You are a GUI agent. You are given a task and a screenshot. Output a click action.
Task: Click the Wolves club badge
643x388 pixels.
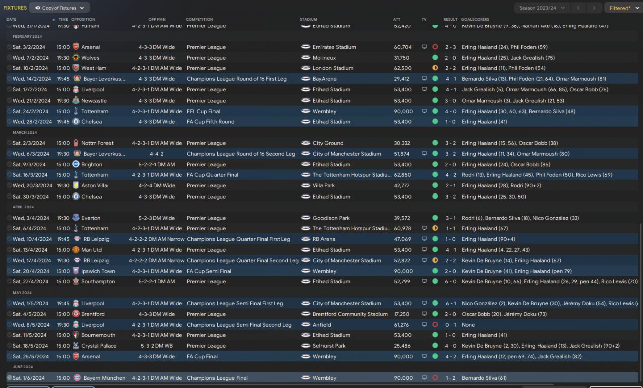click(76, 58)
